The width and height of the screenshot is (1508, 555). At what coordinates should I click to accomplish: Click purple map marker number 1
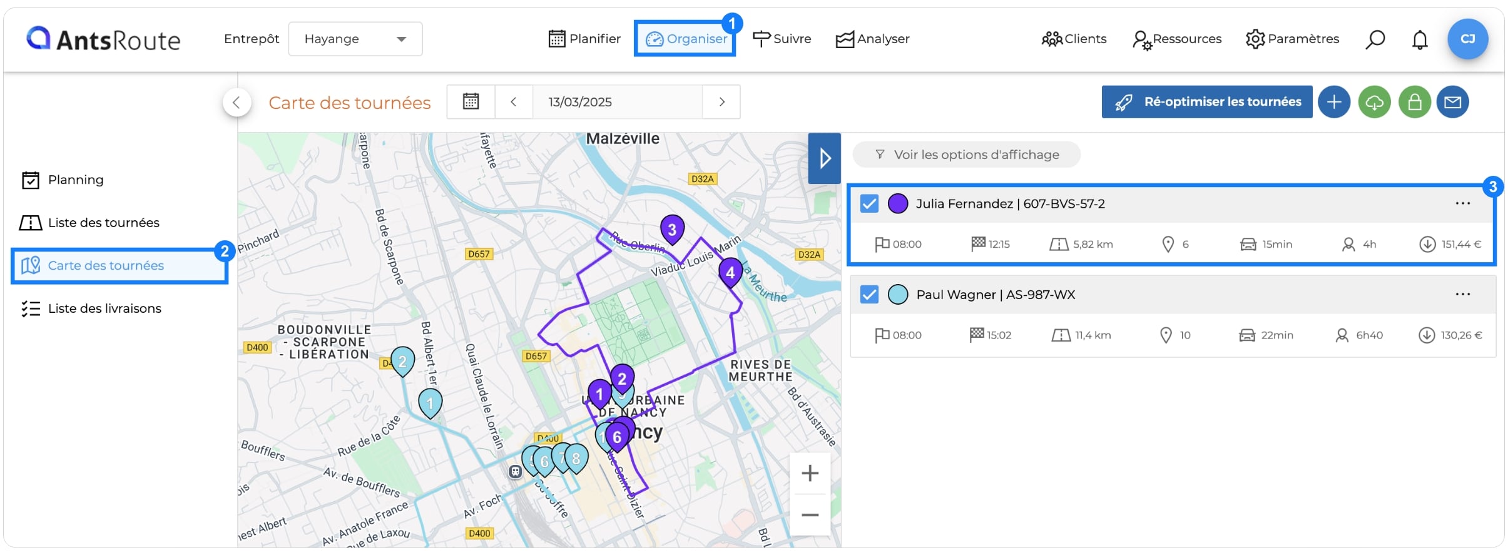click(x=599, y=394)
